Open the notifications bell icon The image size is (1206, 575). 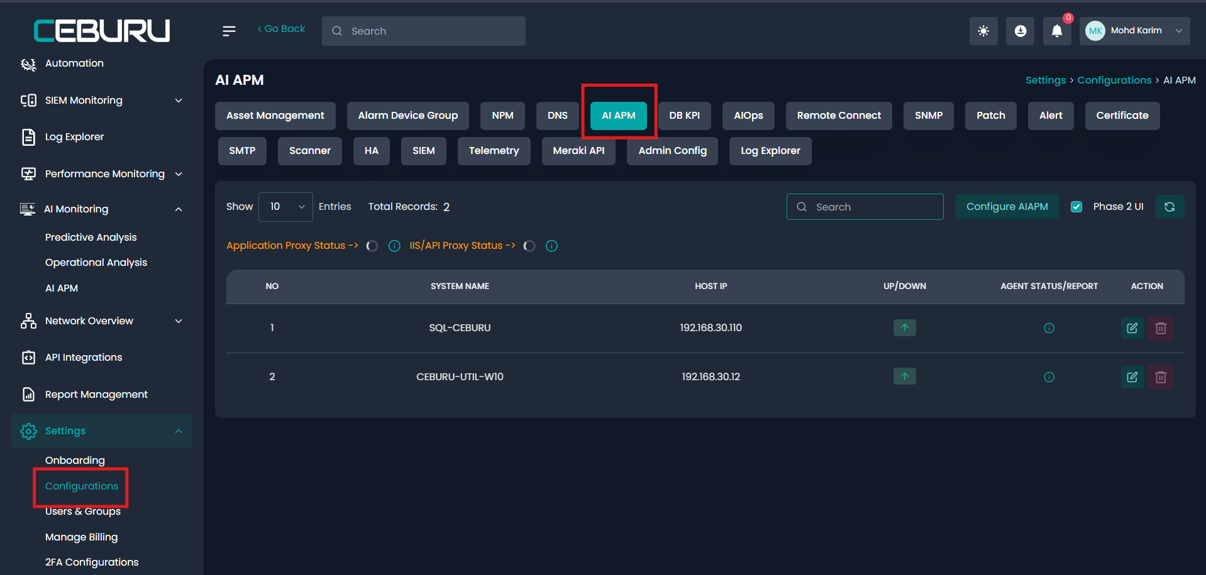pyautogui.click(x=1057, y=31)
